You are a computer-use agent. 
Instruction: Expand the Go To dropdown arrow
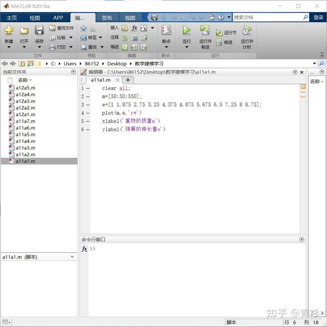(100, 38)
